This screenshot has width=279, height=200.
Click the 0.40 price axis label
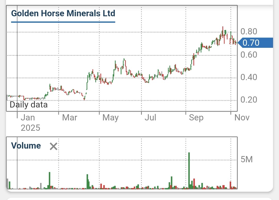click(249, 77)
